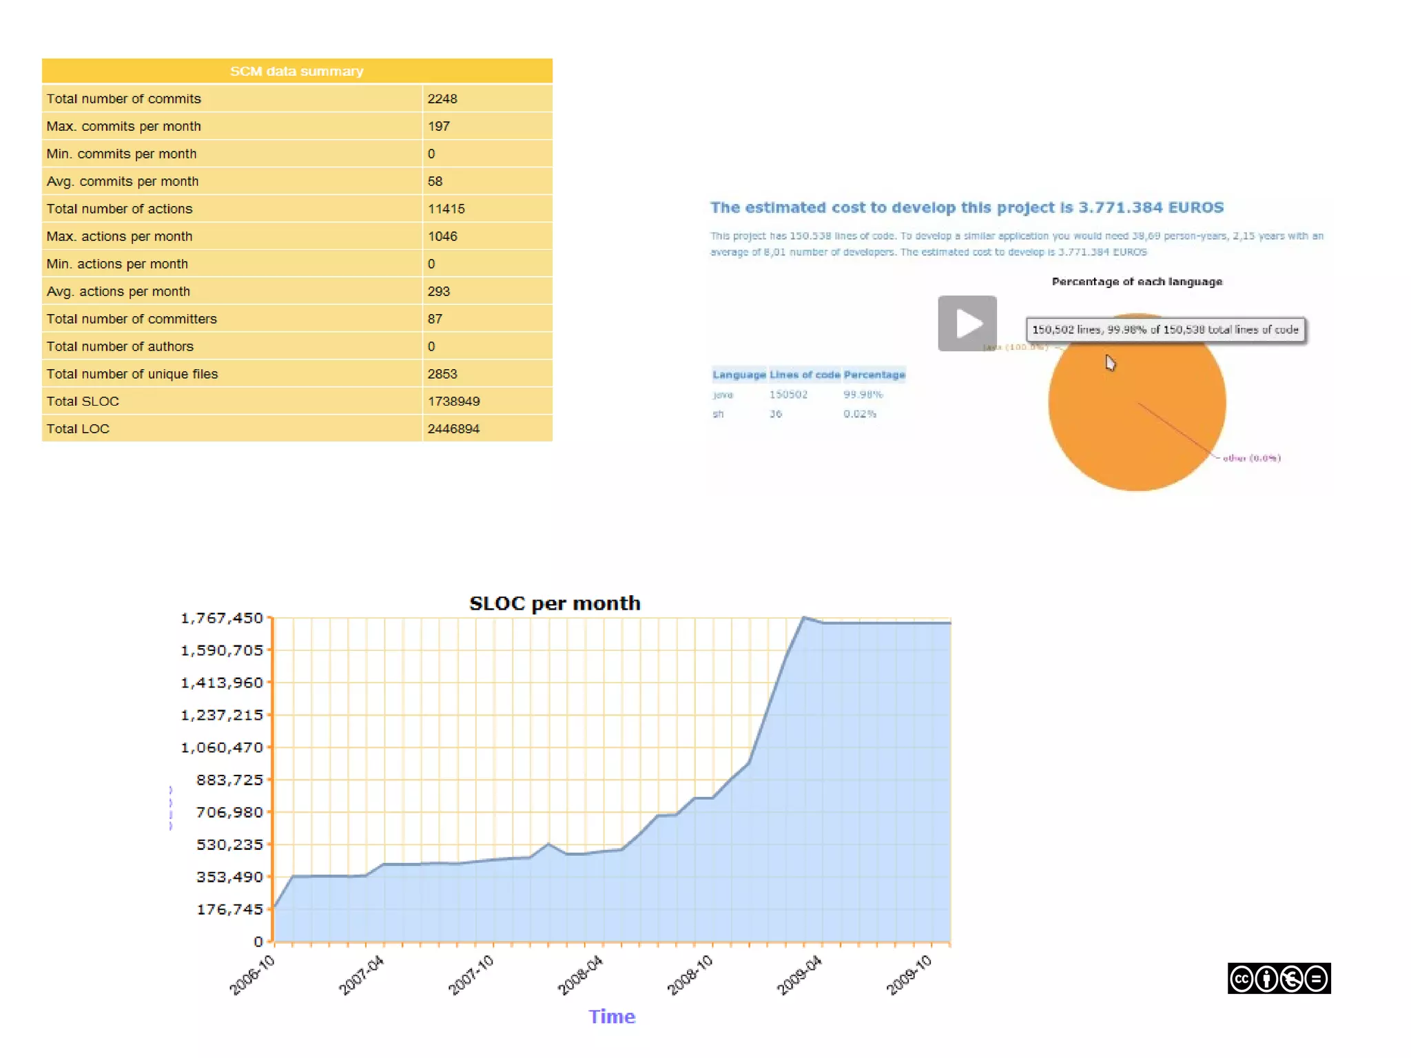
Task: Click the Percentage column header
Action: click(874, 375)
